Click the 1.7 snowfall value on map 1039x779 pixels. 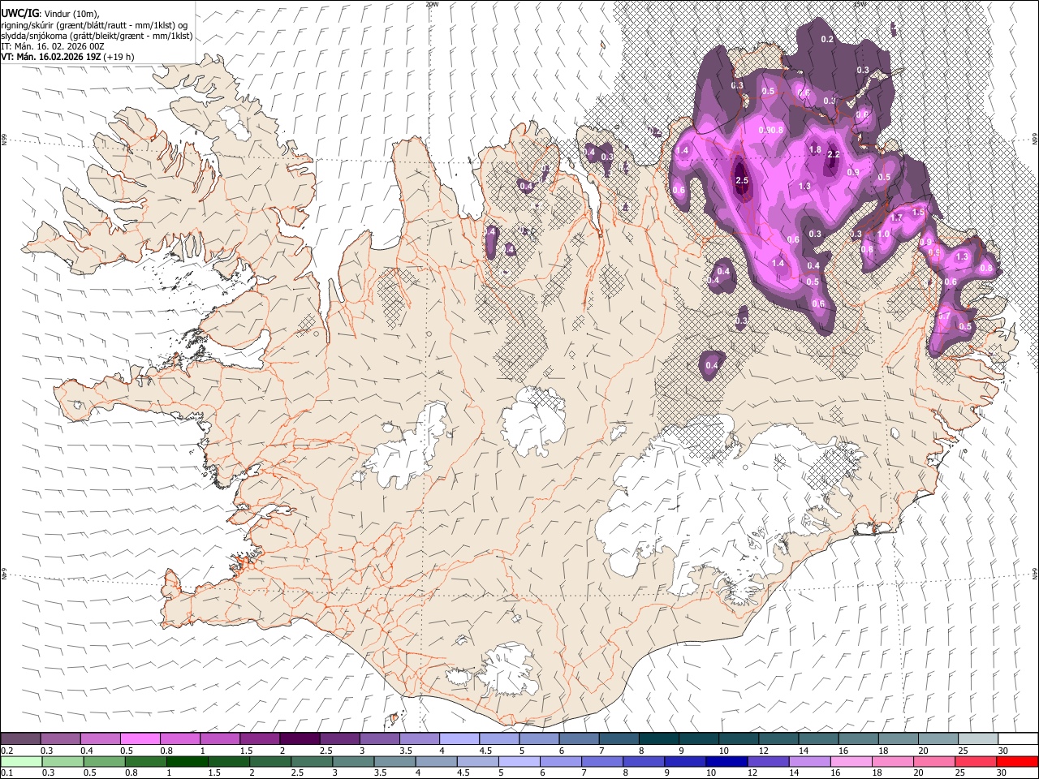tap(897, 217)
